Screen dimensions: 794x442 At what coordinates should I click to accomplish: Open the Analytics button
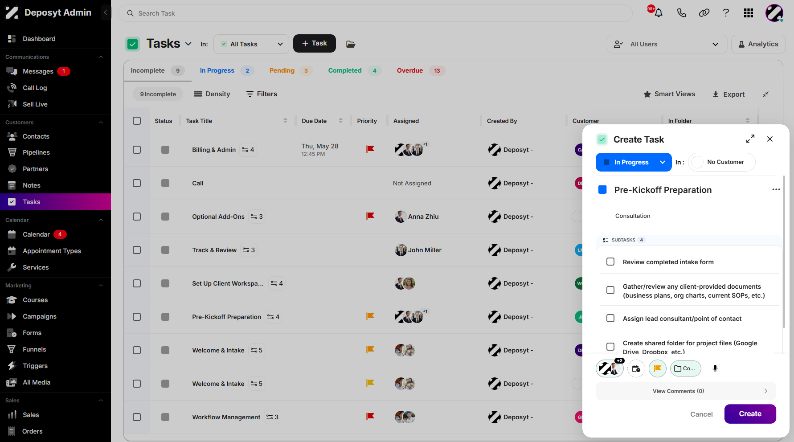[x=758, y=44]
